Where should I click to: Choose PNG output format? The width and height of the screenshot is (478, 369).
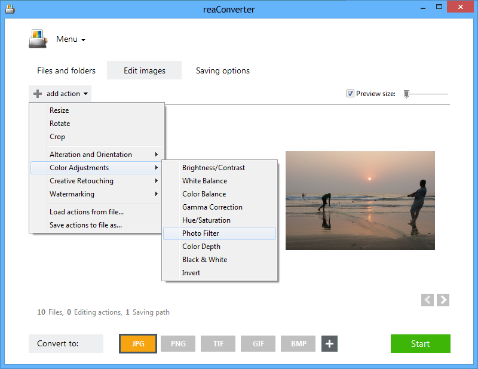click(178, 344)
